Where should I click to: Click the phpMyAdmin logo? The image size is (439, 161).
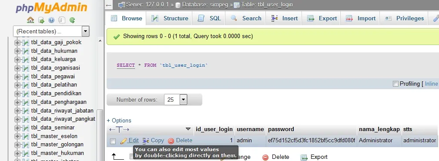point(51,8)
